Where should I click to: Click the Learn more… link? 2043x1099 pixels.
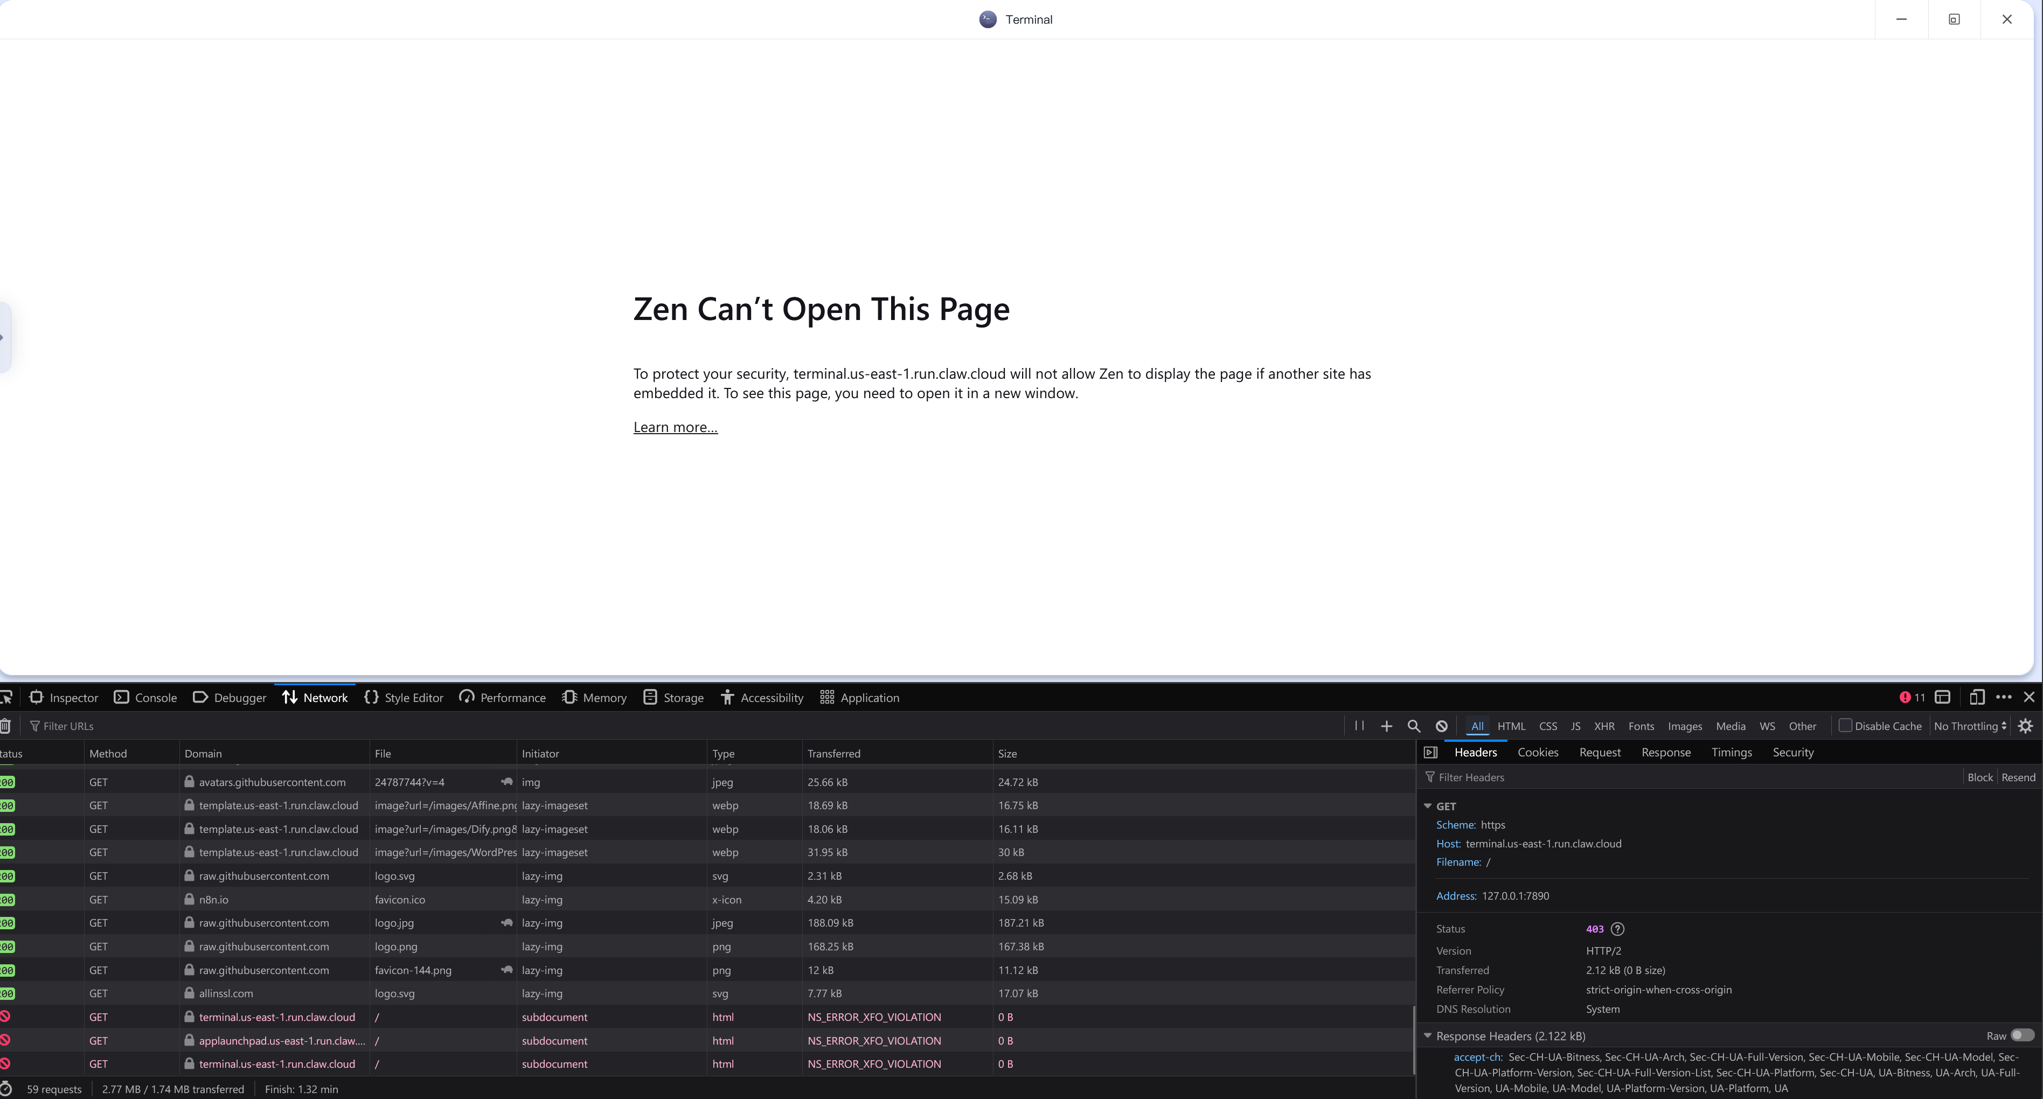pos(675,427)
